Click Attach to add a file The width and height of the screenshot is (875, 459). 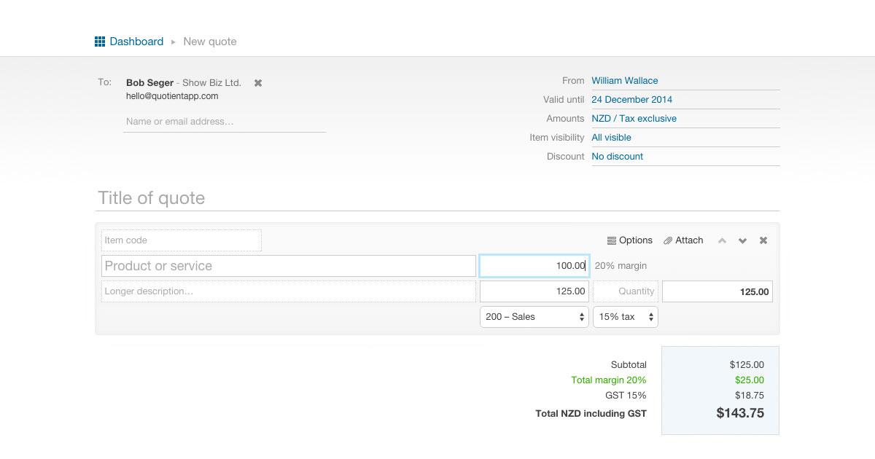click(683, 240)
